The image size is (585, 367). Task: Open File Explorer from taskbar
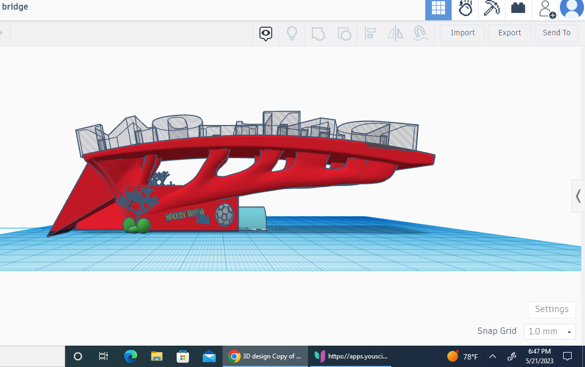[157, 356]
